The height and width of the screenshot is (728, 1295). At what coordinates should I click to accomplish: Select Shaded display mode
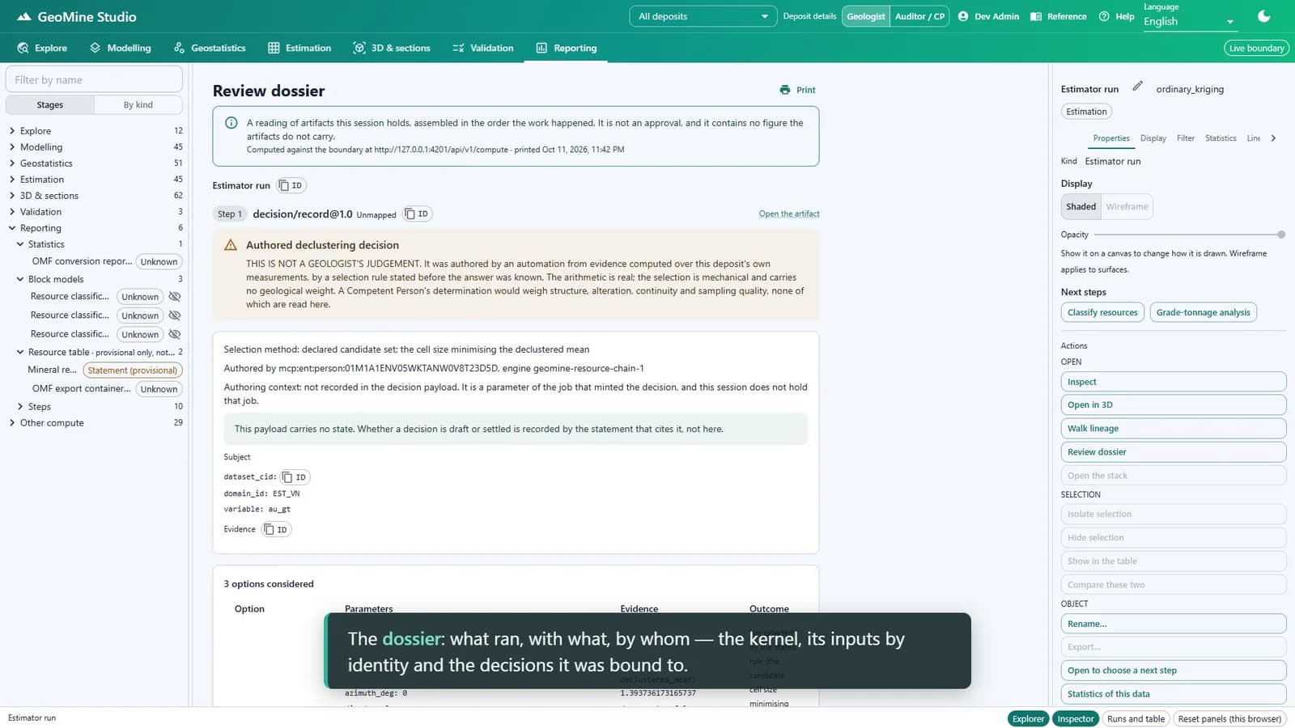click(1081, 207)
